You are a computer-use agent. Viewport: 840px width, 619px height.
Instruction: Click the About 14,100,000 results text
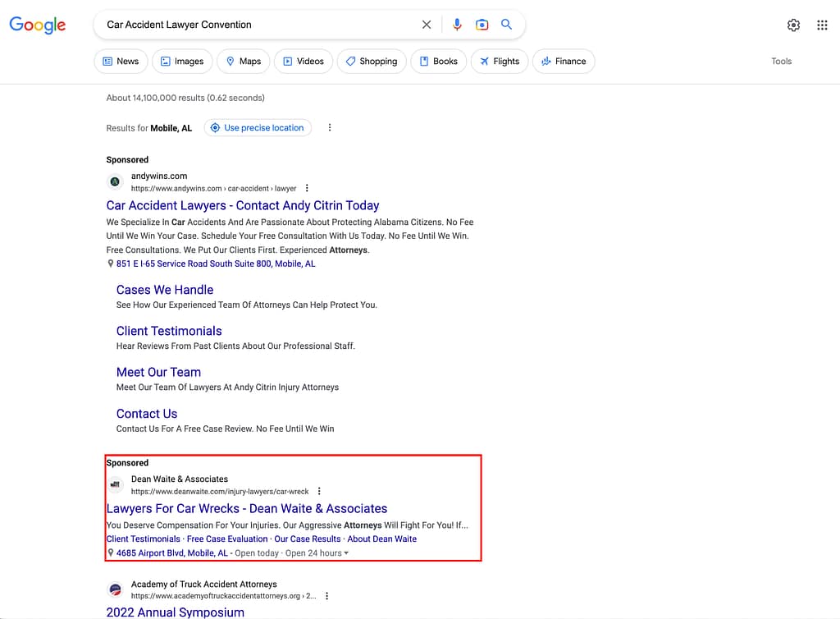point(185,98)
